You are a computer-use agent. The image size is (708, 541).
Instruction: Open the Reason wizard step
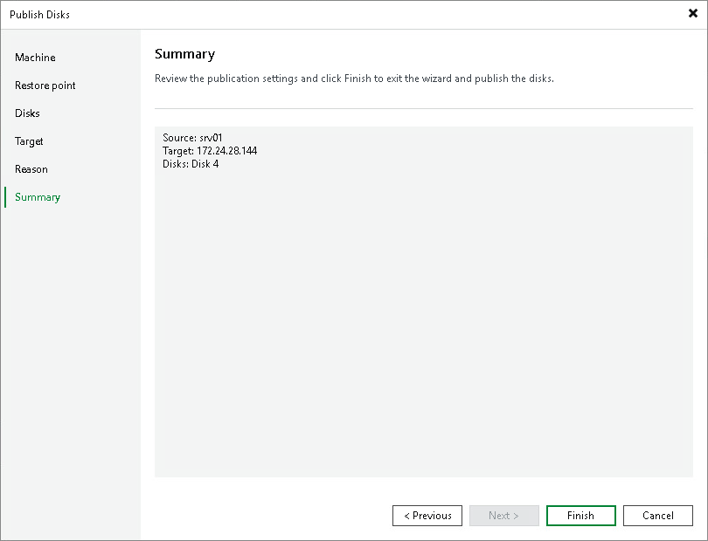click(31, 169)
